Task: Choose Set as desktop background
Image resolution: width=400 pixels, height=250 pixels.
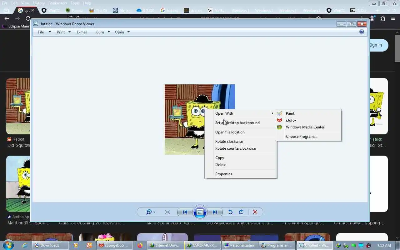Action: point(241,123)
